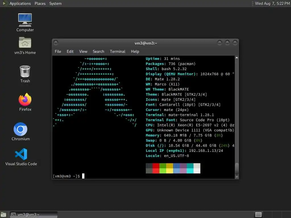The height and width of the screenshot is (218, 291).
Task: Click 'Terminal: mate-terminal 1.28.1' line
Action: (180, 115)
